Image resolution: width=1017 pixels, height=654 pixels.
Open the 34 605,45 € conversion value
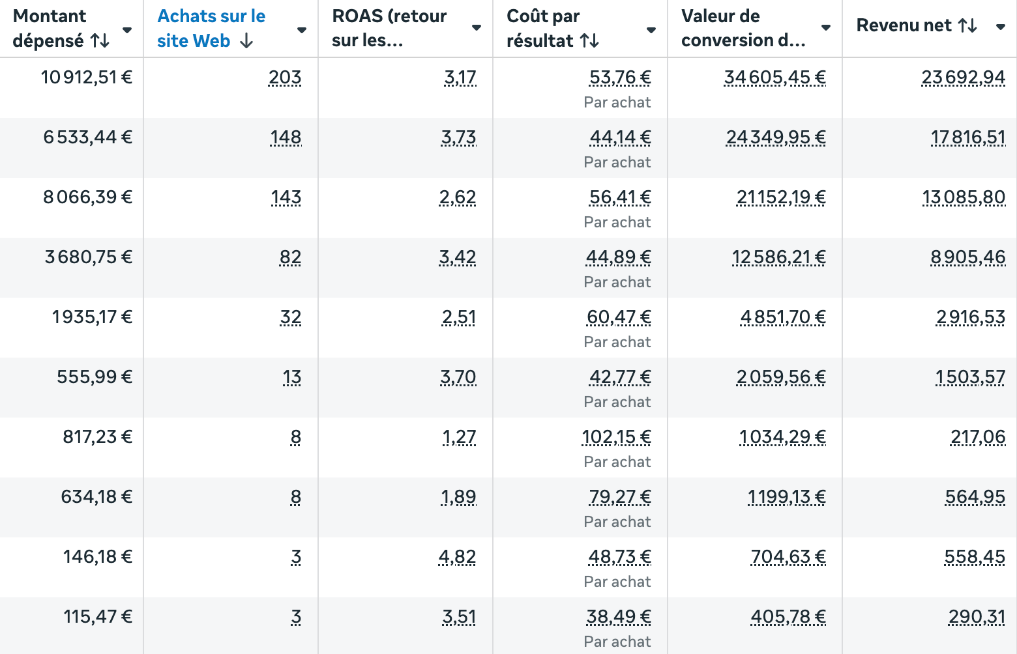point(774,78)
